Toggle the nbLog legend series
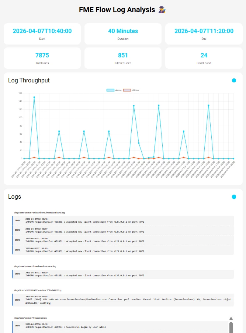The image size is (246, 333). [x=114, y=90]
